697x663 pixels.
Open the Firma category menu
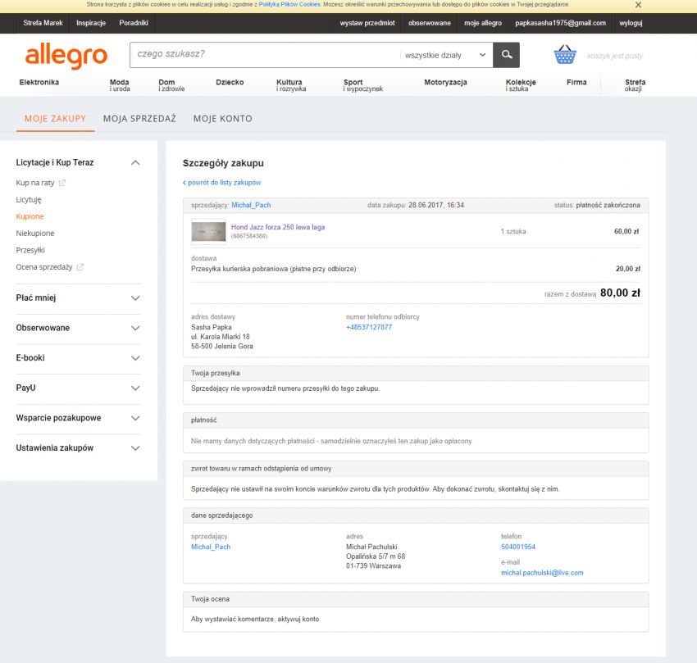coord(576,82)
